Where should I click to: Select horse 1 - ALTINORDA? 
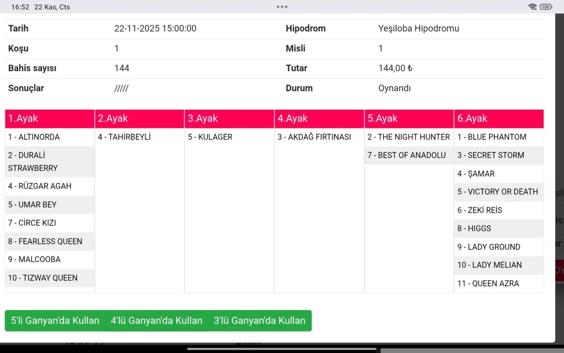pyautogui.click(x=34, y=137)
